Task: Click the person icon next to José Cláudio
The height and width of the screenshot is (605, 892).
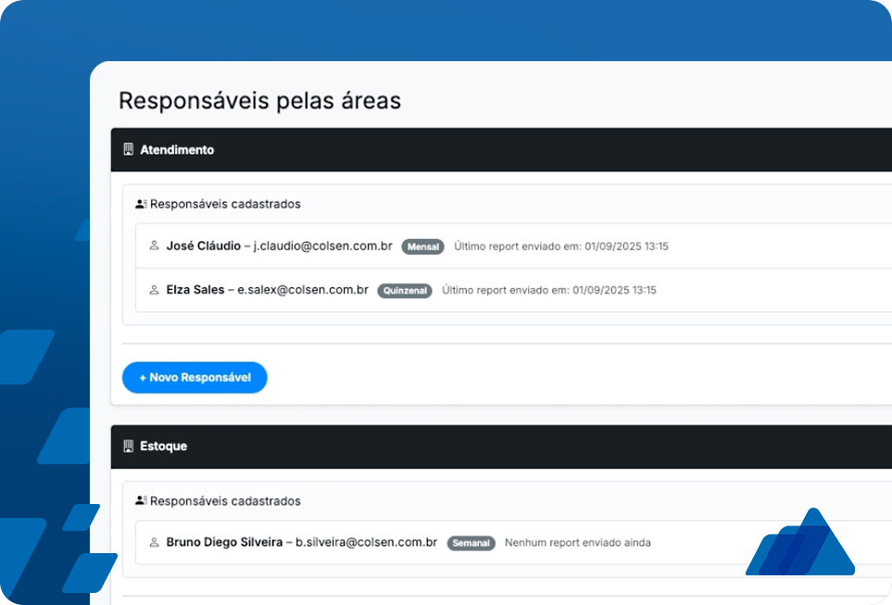Action: tap(155, 246)
